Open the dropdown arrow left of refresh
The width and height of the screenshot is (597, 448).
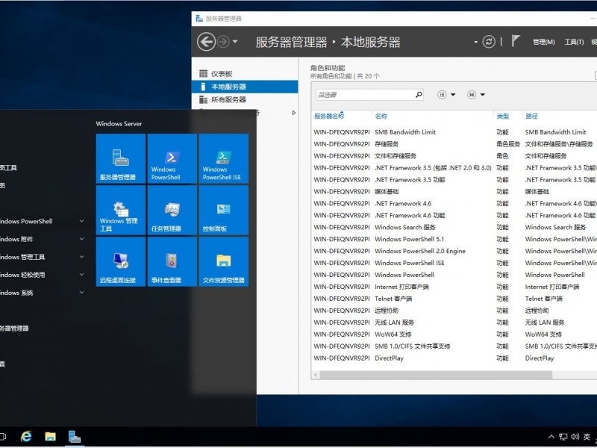pos(475,42)
